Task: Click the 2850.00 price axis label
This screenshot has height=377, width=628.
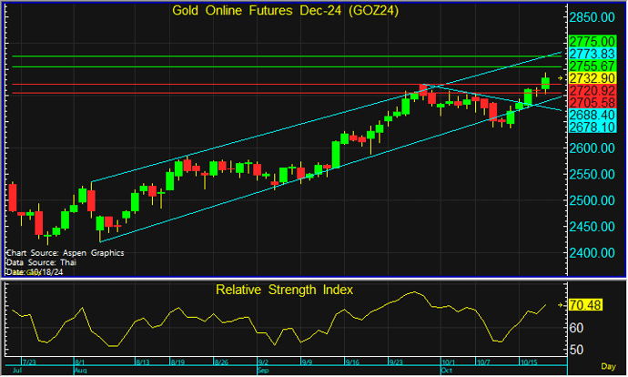Action: coord(593,18)
